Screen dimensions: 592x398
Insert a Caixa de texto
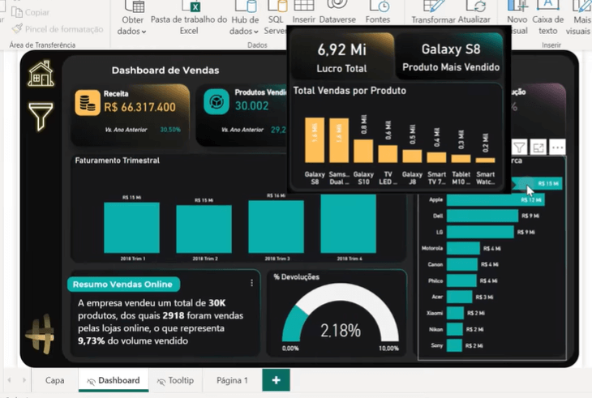548,19
